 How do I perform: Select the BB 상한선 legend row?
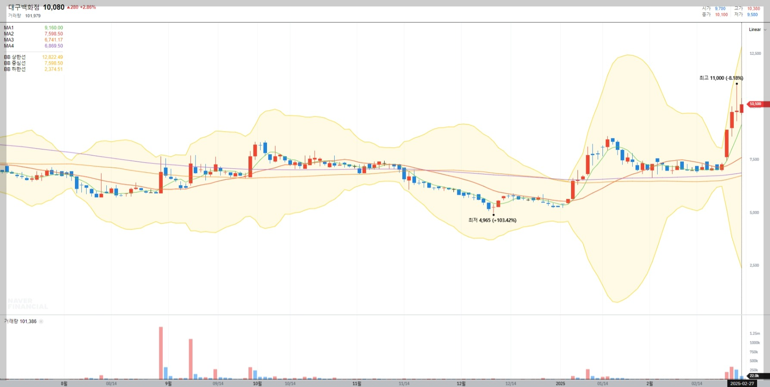click(34, 57)
